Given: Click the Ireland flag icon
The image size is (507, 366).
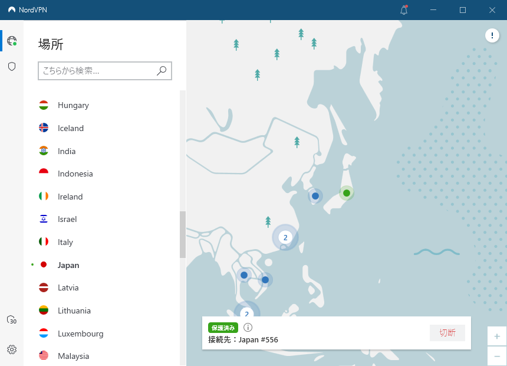Looking at the screenshot, I should pos(44,196).
